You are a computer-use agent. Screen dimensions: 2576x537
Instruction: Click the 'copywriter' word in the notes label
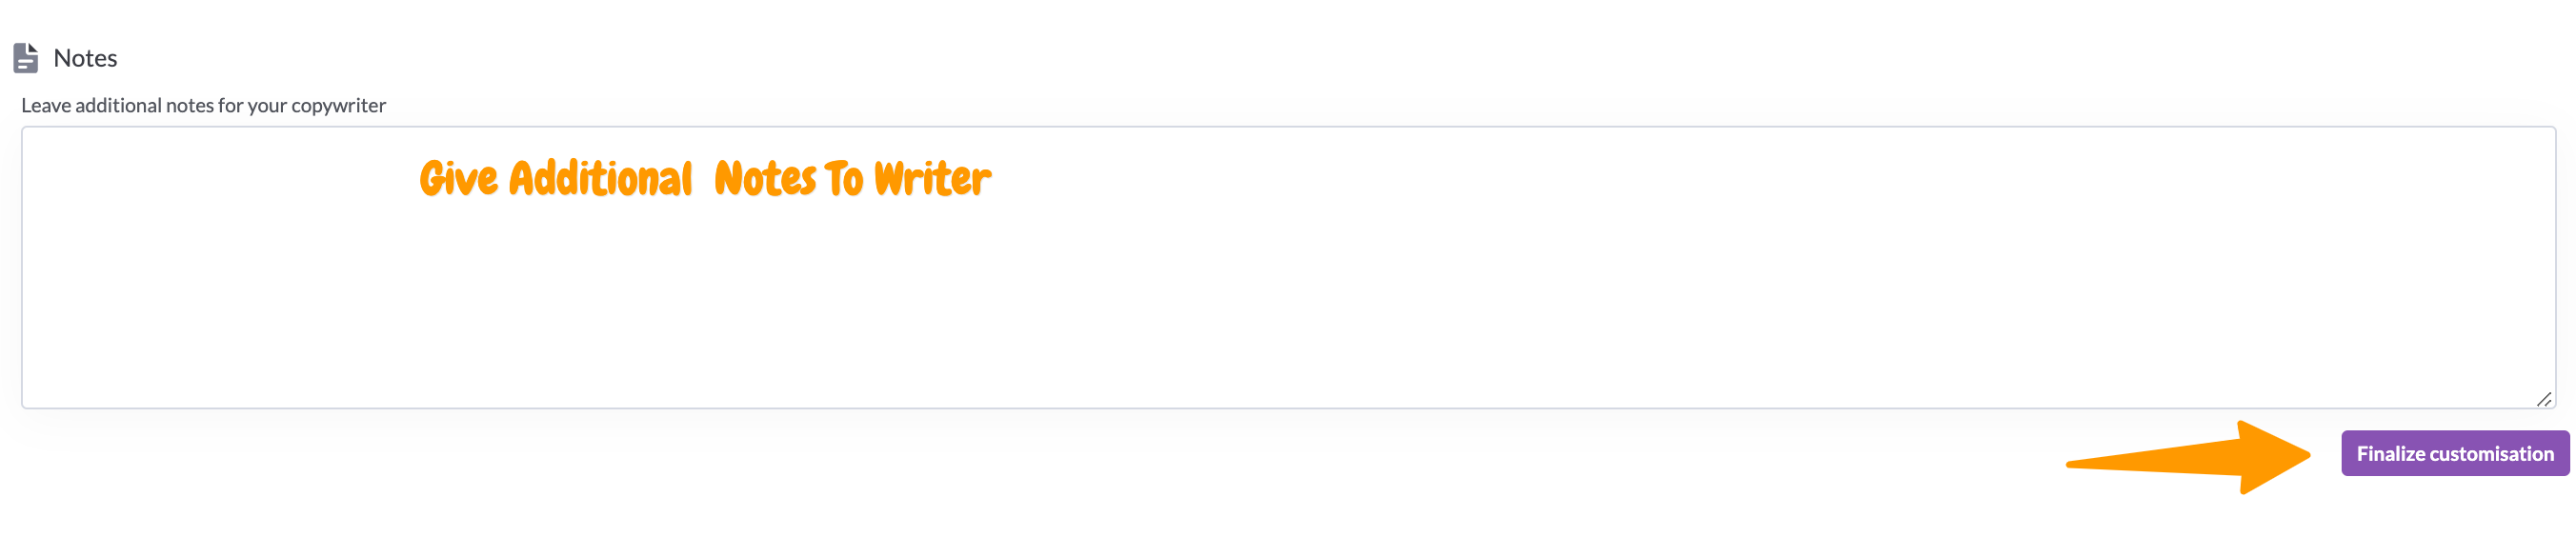[x=338, y=105]
